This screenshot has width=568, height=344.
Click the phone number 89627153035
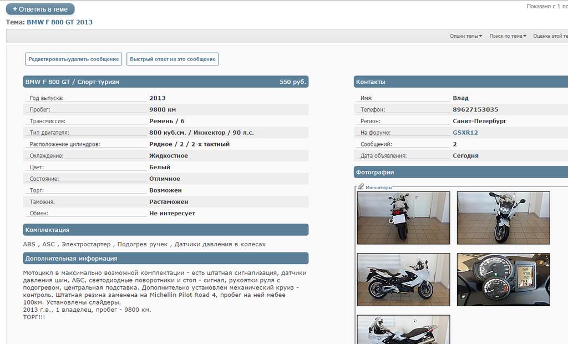[475, 110]
